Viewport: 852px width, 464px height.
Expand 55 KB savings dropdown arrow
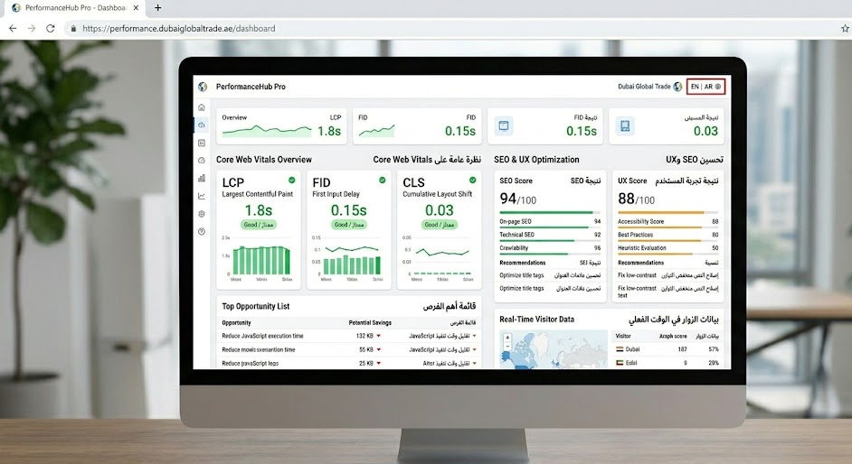click(x=379, y=349)
